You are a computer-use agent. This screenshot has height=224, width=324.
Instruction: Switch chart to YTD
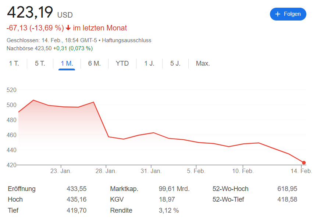122,63
